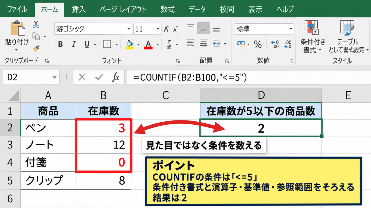This screenshot has height=208, width=371.
Task: Open テーブルとして書式設定 table format
Action: (x=349, y=37)
